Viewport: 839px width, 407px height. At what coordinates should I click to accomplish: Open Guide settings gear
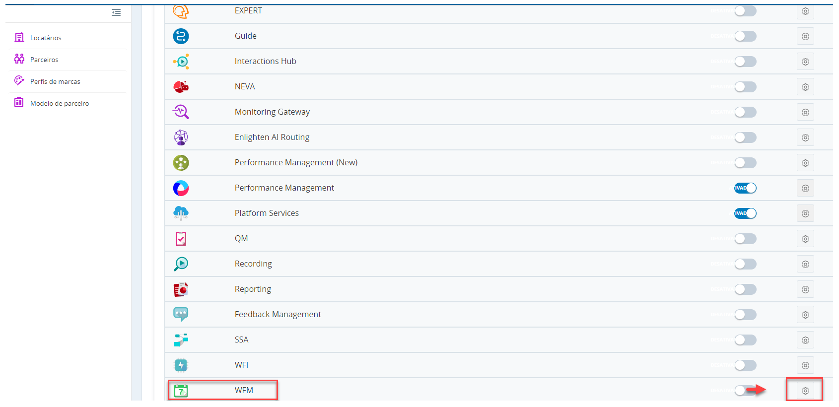805,37
